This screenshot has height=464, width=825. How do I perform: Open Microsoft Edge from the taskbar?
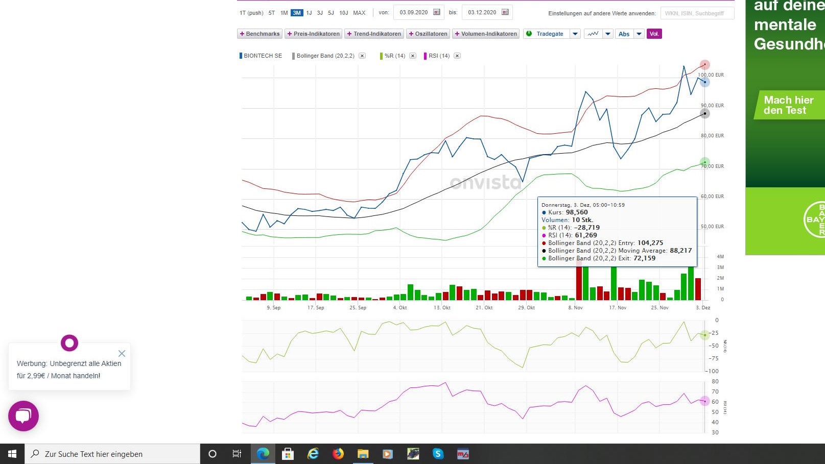(263, 454)
